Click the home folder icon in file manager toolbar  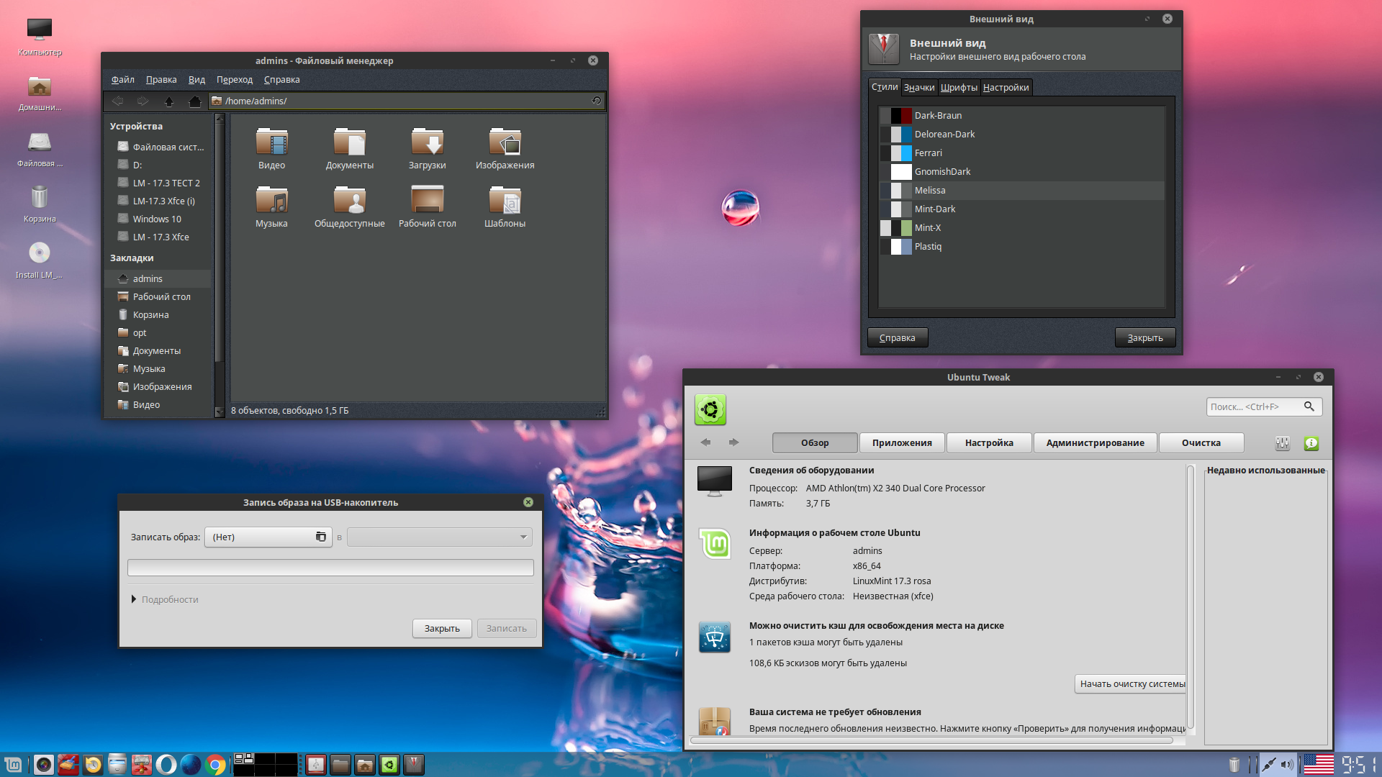click(x=194, y=101)
